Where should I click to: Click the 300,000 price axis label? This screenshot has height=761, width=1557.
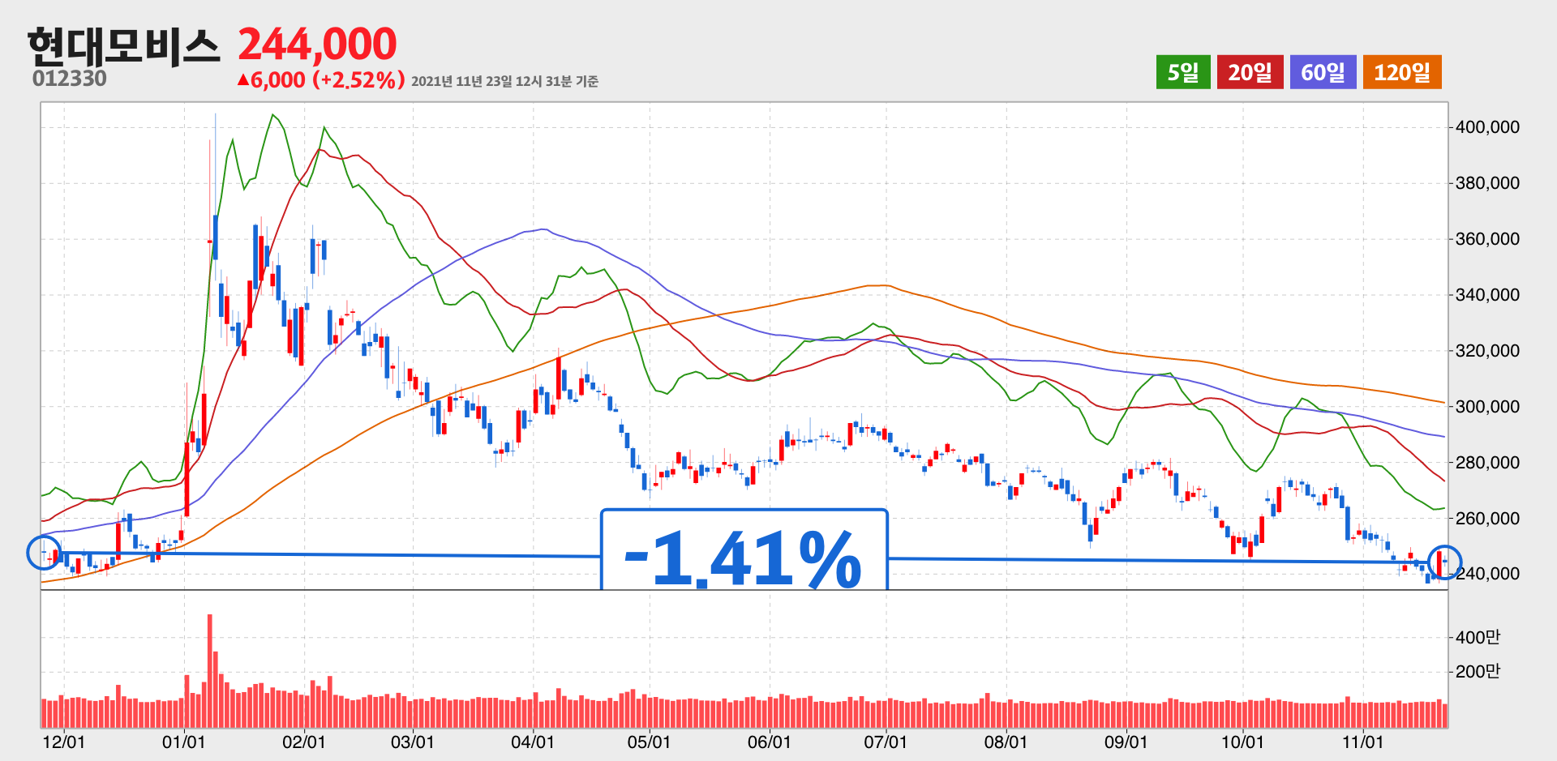1487,407
